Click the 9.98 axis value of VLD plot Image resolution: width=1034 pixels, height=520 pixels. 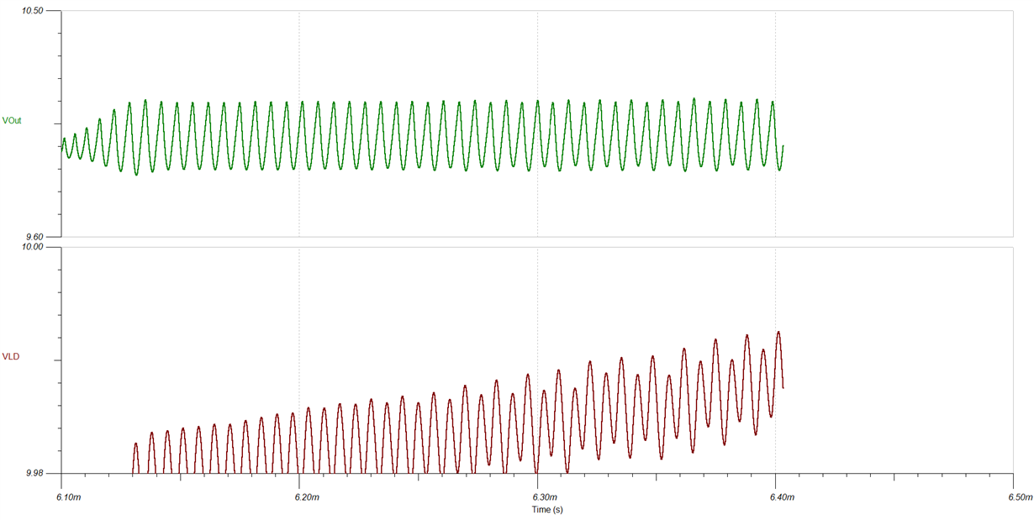point(35,474)
